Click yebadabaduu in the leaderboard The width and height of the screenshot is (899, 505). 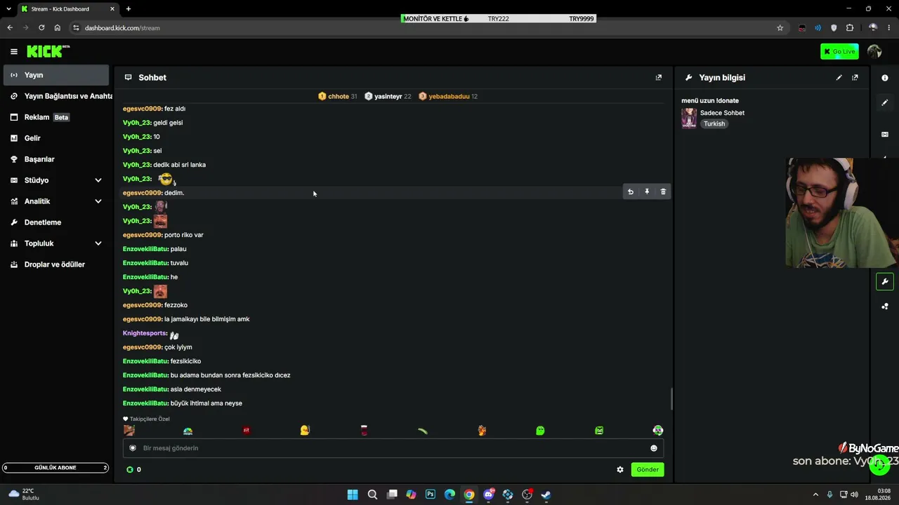coord(448,96)
